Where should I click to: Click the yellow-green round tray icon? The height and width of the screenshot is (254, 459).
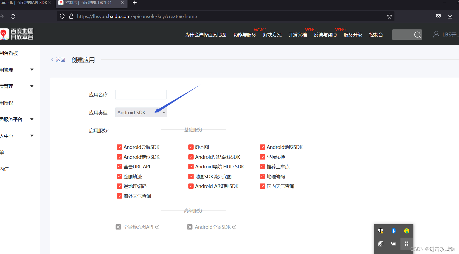pyautogui.click(x=406, y=231)
